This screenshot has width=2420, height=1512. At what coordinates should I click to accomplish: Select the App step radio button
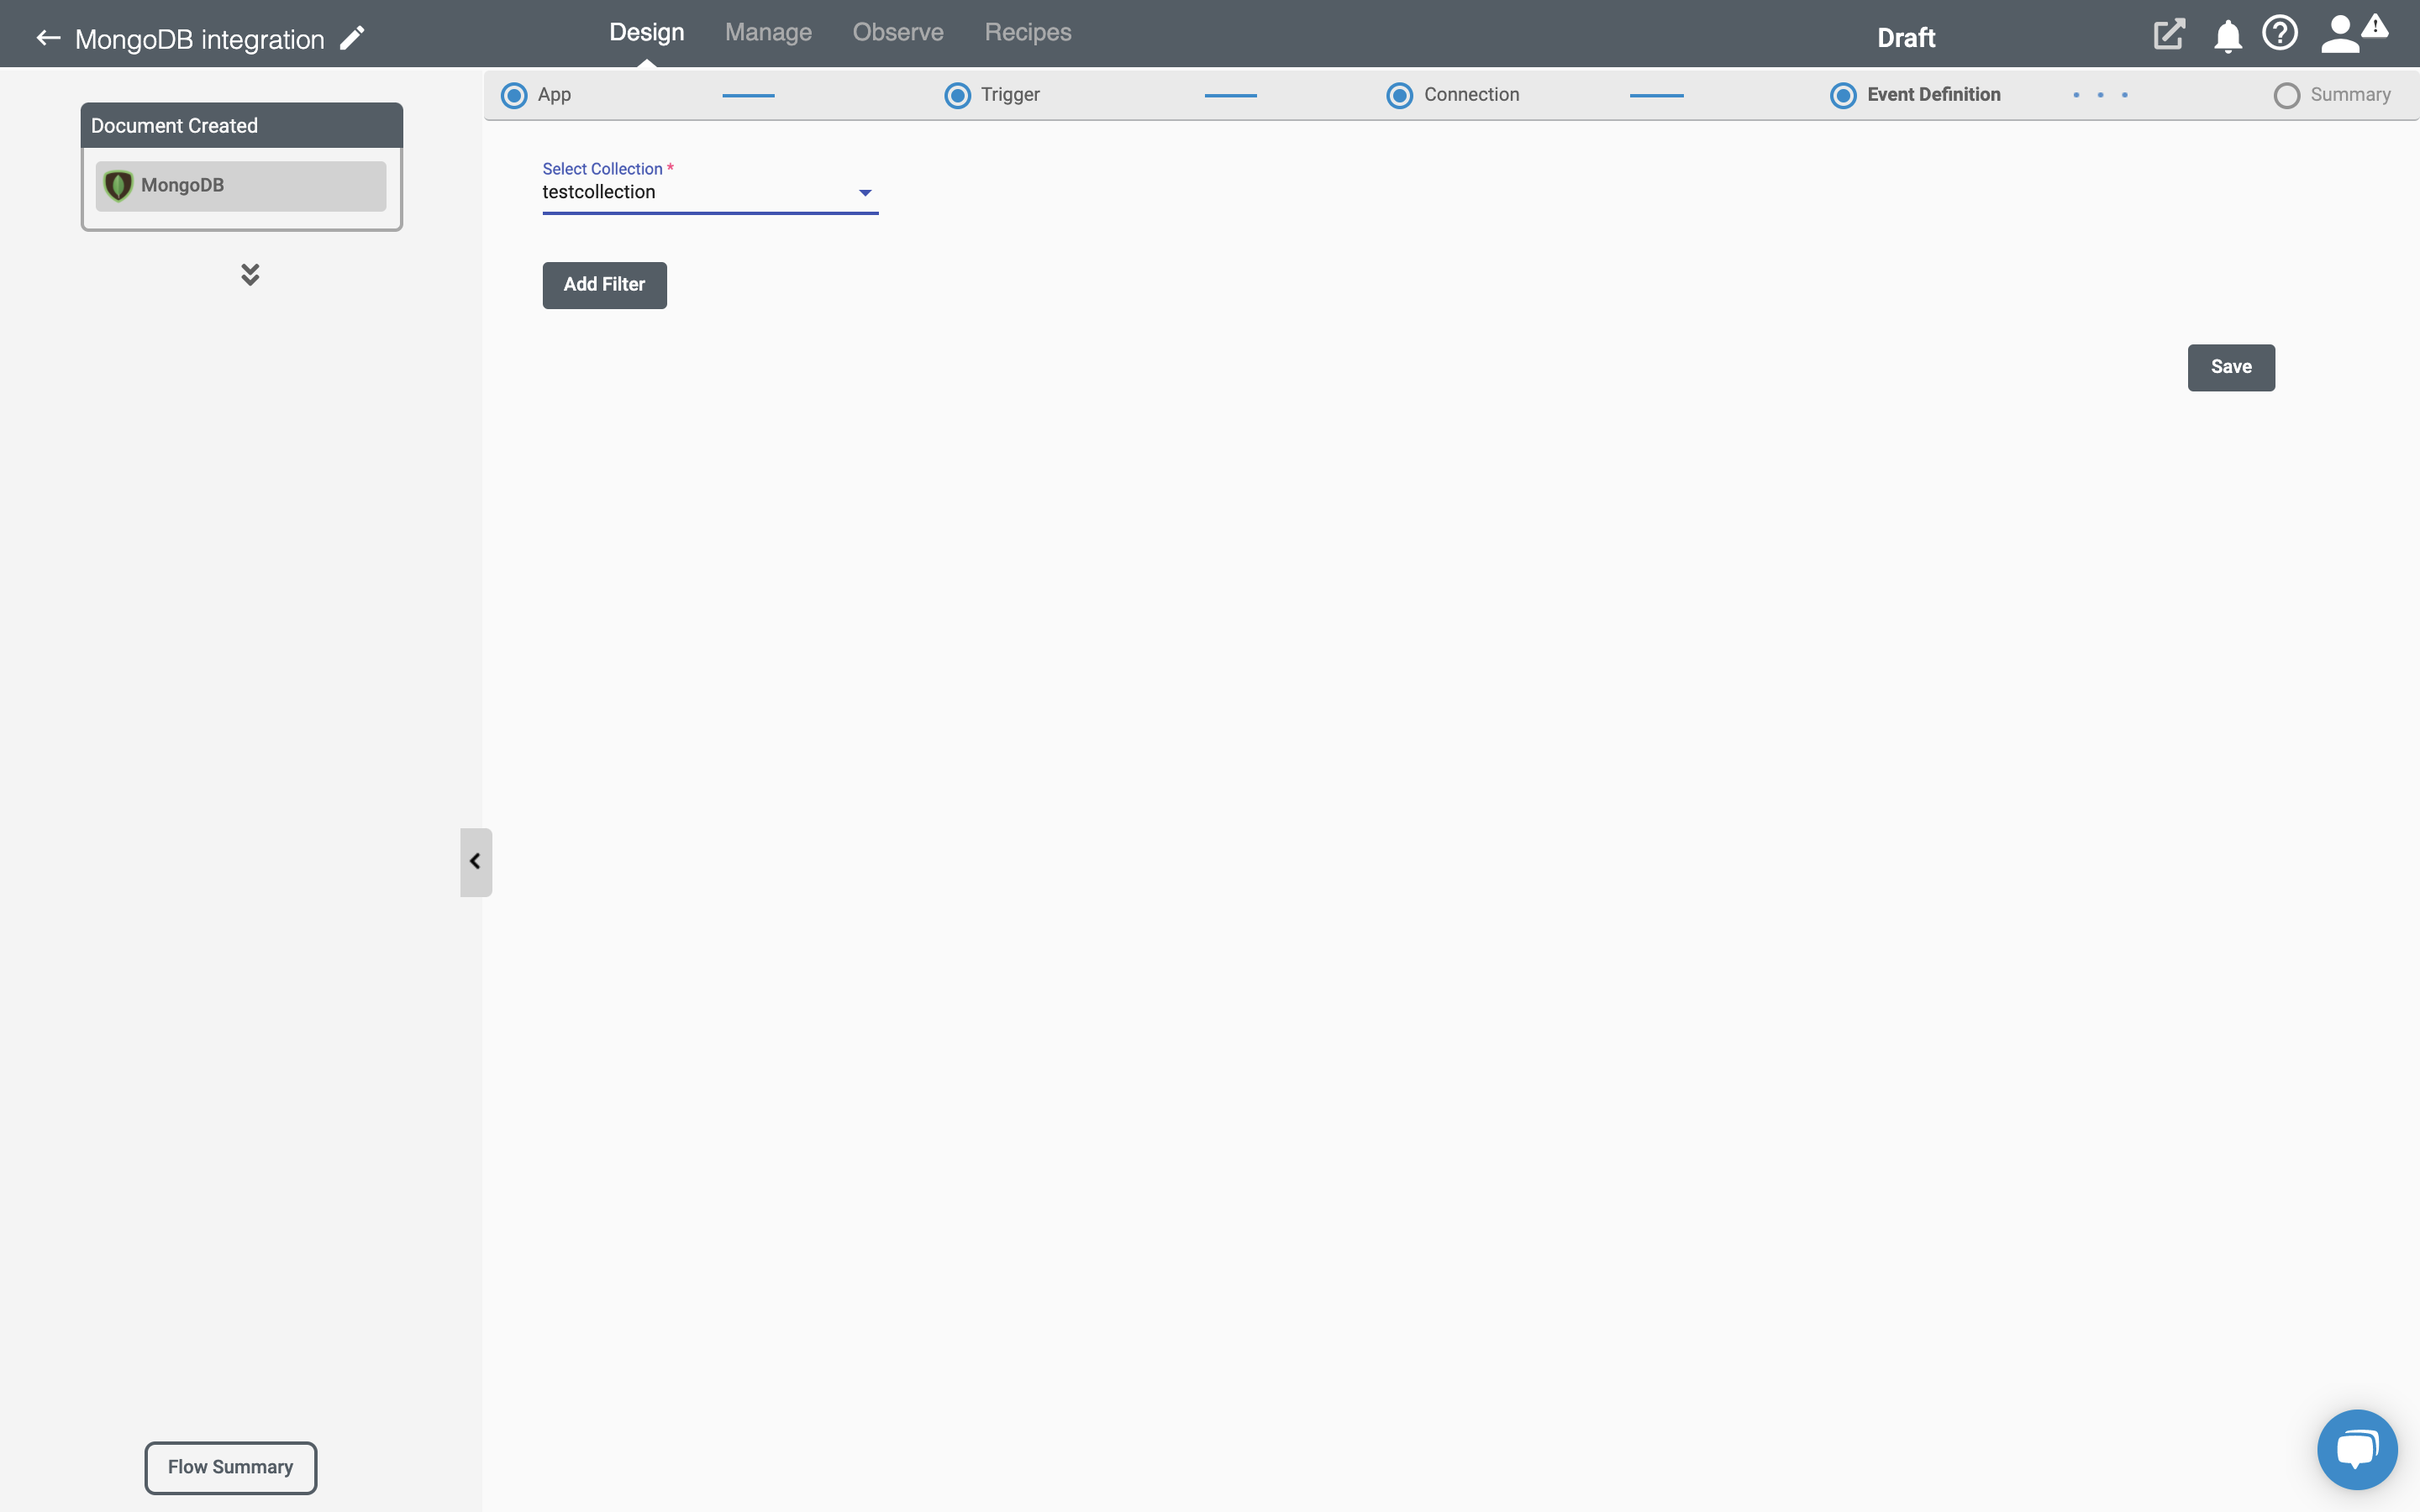tap(514, 94)
